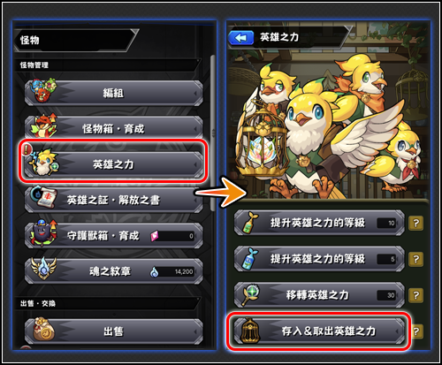Viewport: 442px width, 365px height.
Task: Open 存入＆取出英雄之力 birdcage option
Action: (x=319, y=331)
